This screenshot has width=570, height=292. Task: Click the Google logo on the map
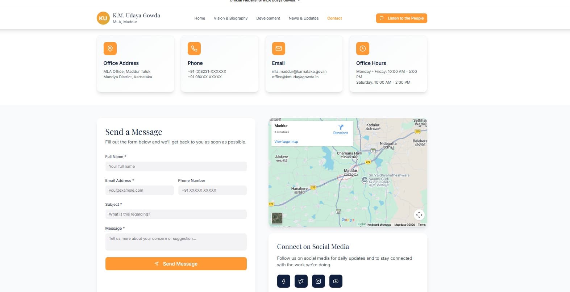coord(348,220)
